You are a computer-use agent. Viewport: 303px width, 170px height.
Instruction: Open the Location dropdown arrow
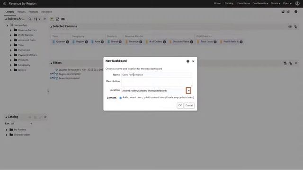tap(188, 91)
